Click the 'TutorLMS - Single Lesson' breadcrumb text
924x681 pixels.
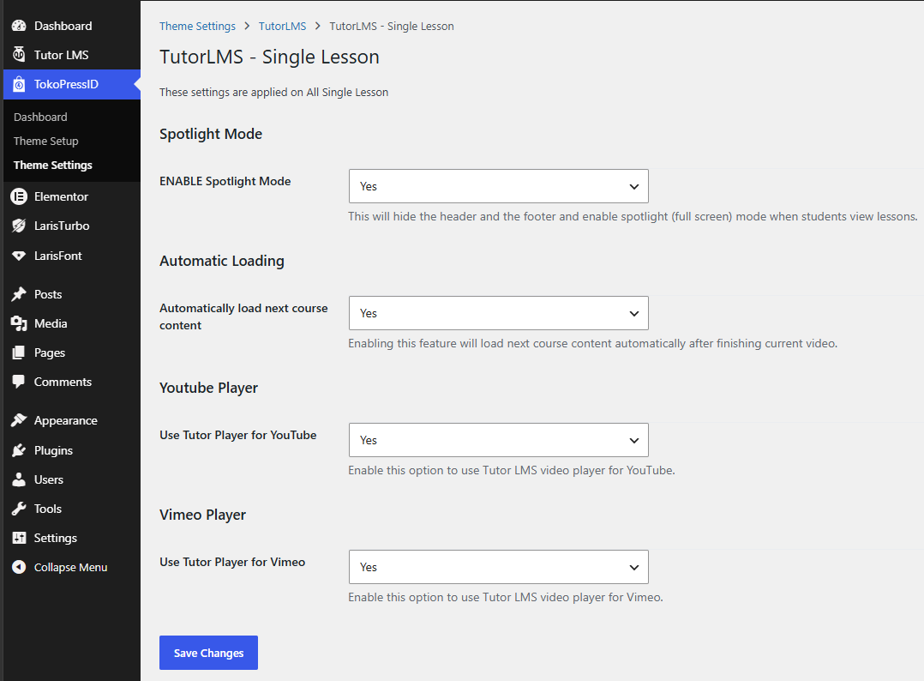pyautogui.click(x=391, y=26)
